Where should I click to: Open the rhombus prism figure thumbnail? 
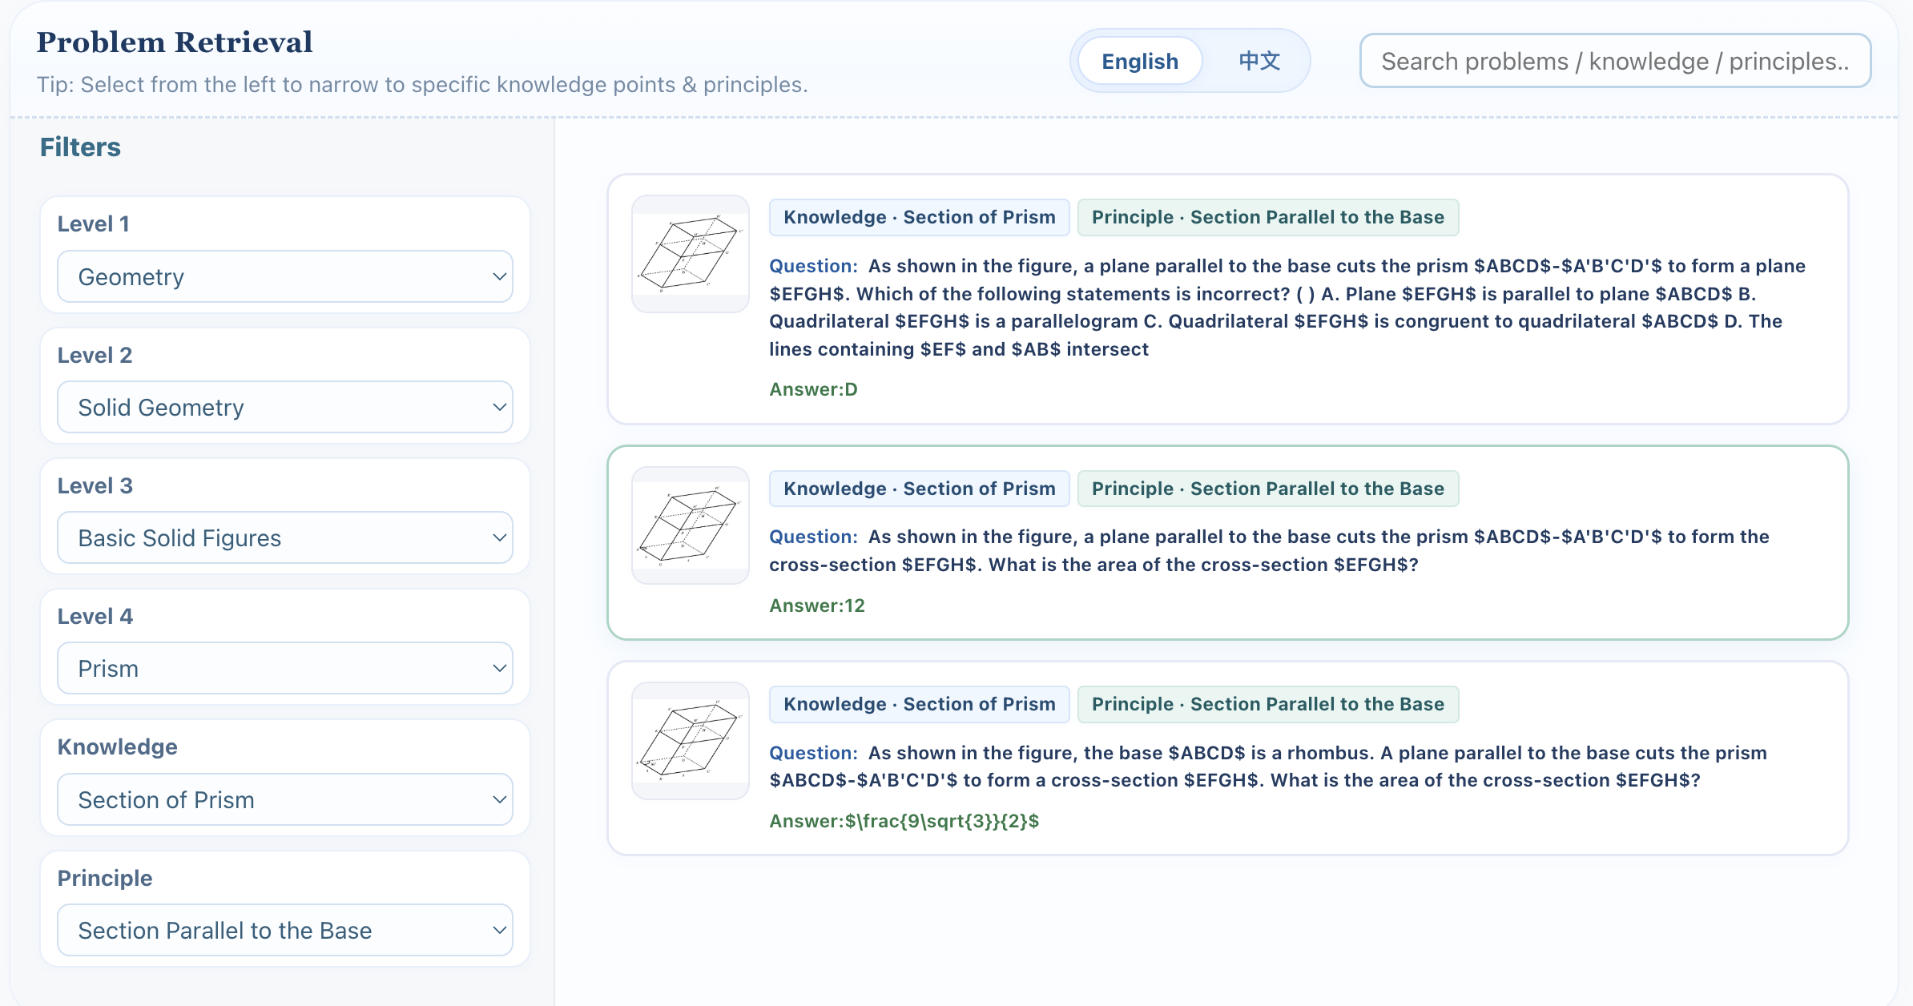click(690, 741)
